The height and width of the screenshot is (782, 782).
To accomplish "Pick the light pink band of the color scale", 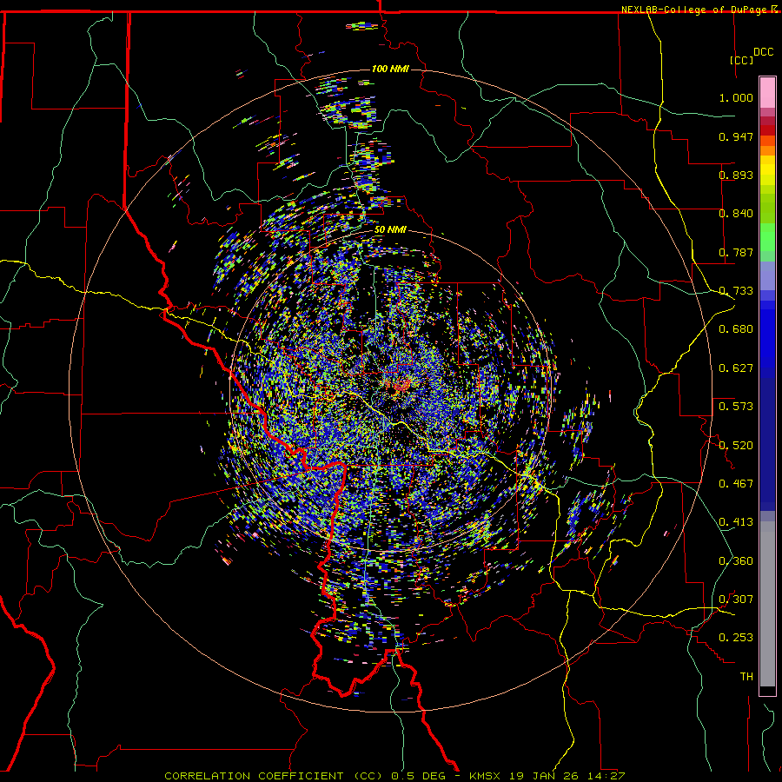I will (767, 93).
